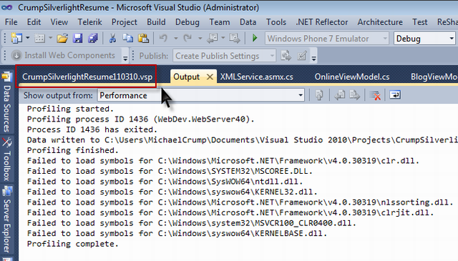This screenshot has width=458, height=261.
Task: Open the Data Sources side panel
Action: coord(6,102)
